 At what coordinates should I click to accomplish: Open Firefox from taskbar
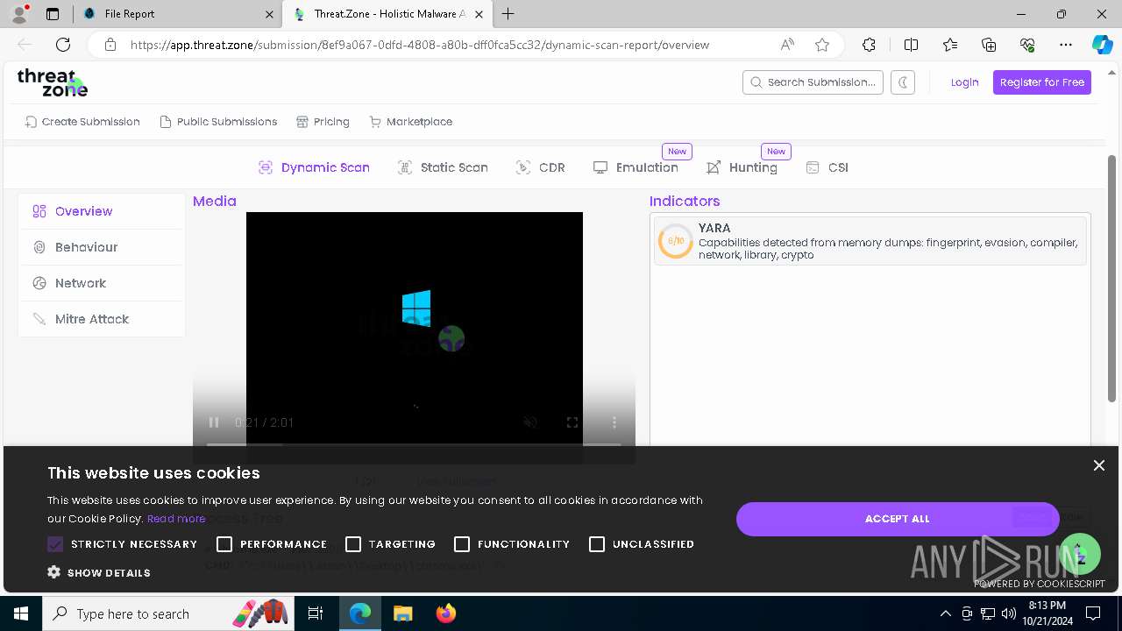click(446, 613)
